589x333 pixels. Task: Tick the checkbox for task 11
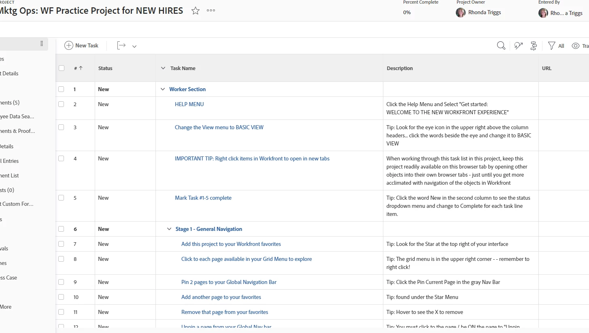click(61, 312)
